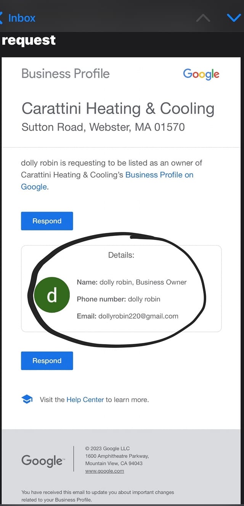The width and height of the screenshot is (244, 506).
Task: Open the Help Center link
Action: (85, 400)
